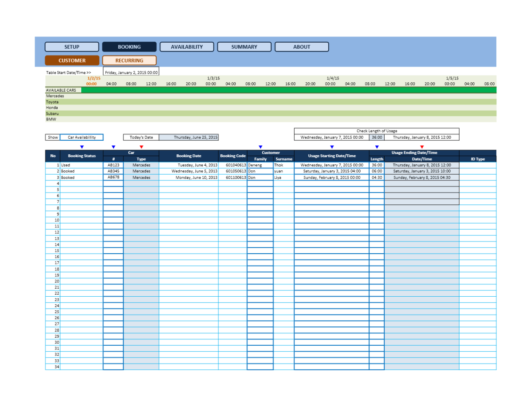Click the blue filter triangle above Booking Status
The width and height of the screenshot is (531, 410).
coord(81,148)
